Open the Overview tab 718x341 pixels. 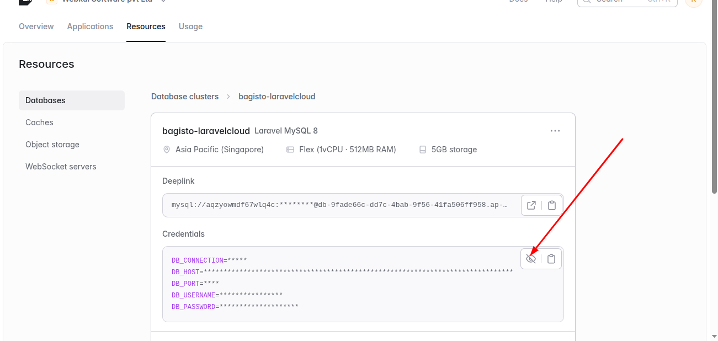point(36,26)
